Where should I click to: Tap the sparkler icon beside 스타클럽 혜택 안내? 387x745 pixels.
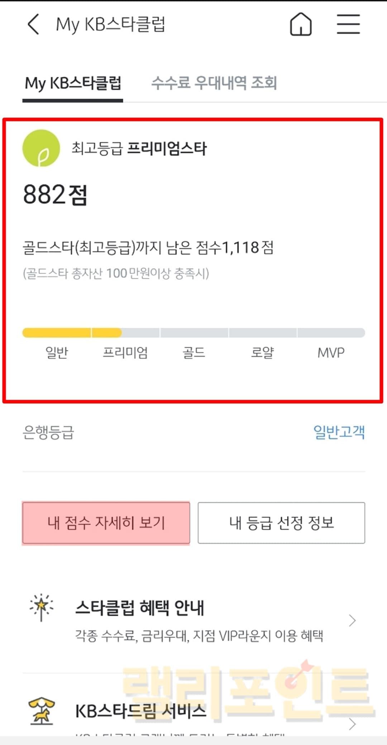click(41, 607)
